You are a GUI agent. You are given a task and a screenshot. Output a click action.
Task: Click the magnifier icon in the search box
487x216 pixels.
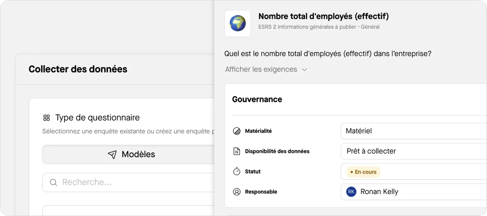53,182
